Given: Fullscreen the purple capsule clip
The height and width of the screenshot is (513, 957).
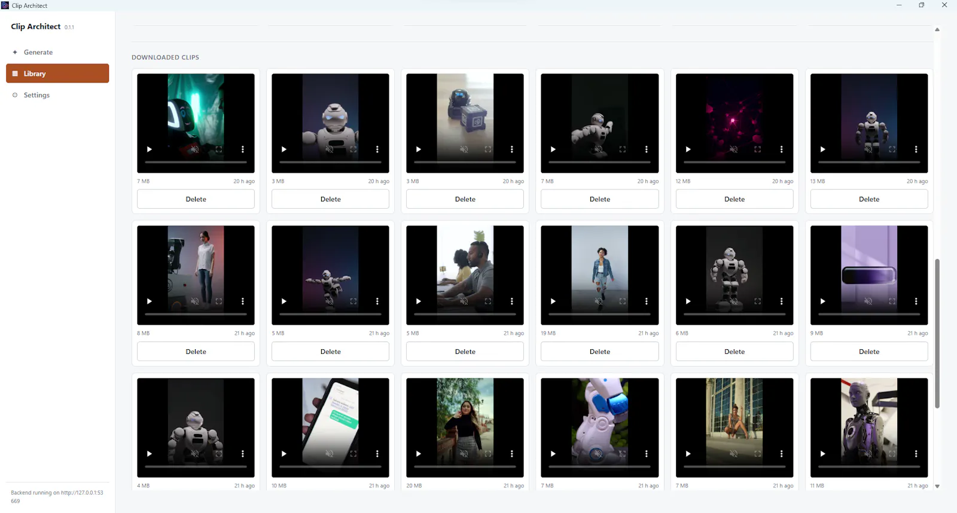Looking at the screenshot, I should coord(892,301).
